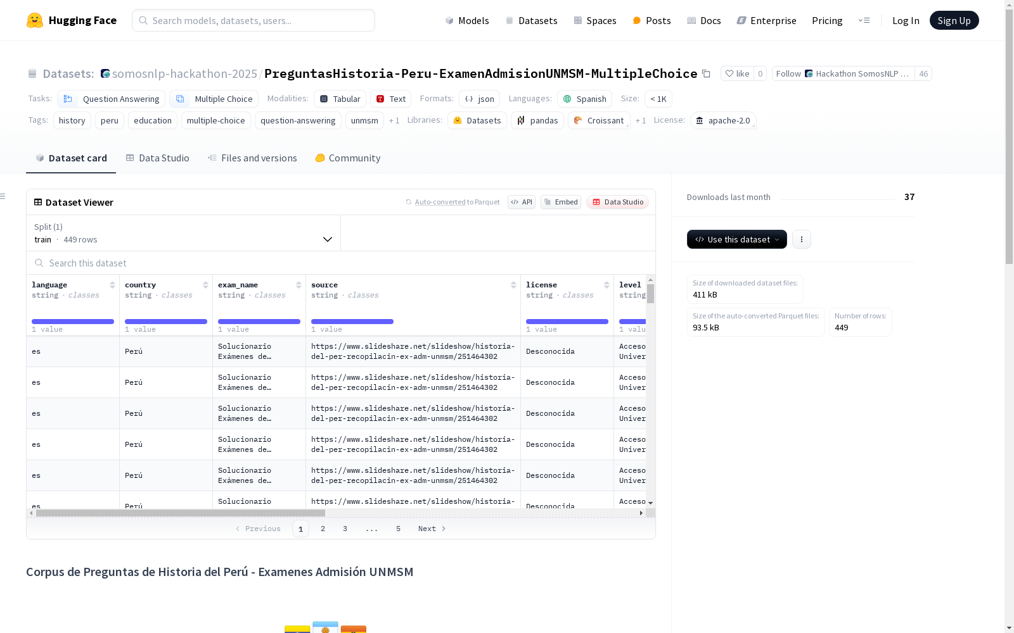The image size is (1014, 633).
Task: Expand the Split train dropdown
Action: (x=183, y=233)
